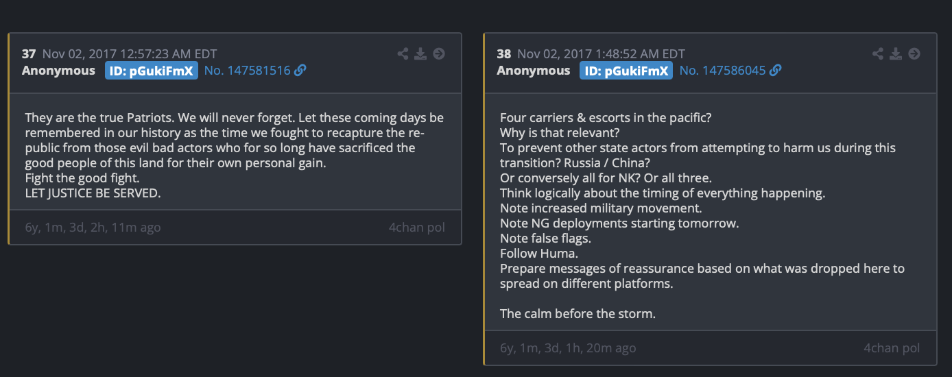Image resolution: width=952 pixels, height=377 pixels.
Task: Click the 4chan pol source on post 38
Action: (892, 348)
